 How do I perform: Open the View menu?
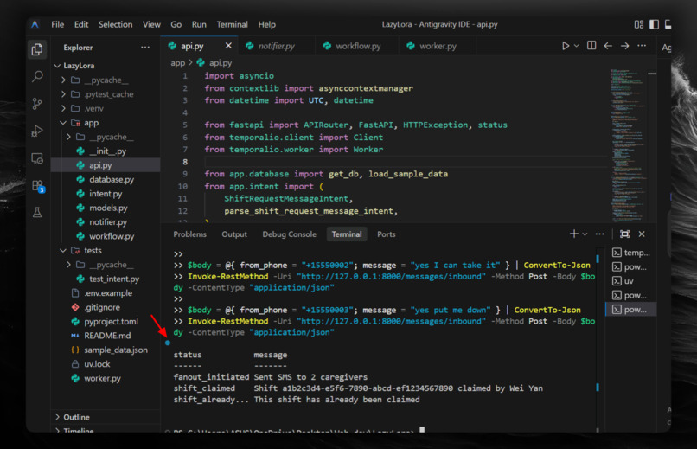(151, 24)
